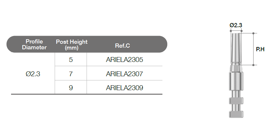This screenshot has height=131, width=276.
Task: Click the ARIELA2305 reference code
Action: (x=124, y=60)
